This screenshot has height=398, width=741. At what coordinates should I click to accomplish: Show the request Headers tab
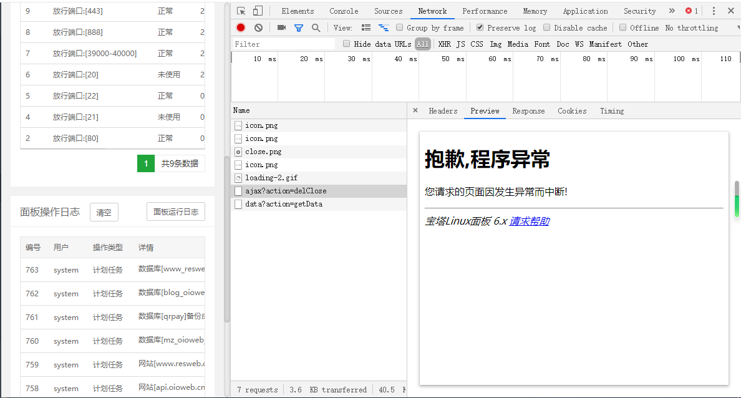coord(443,110)
